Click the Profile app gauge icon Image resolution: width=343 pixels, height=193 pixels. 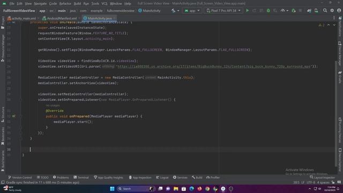click(282, 11)
